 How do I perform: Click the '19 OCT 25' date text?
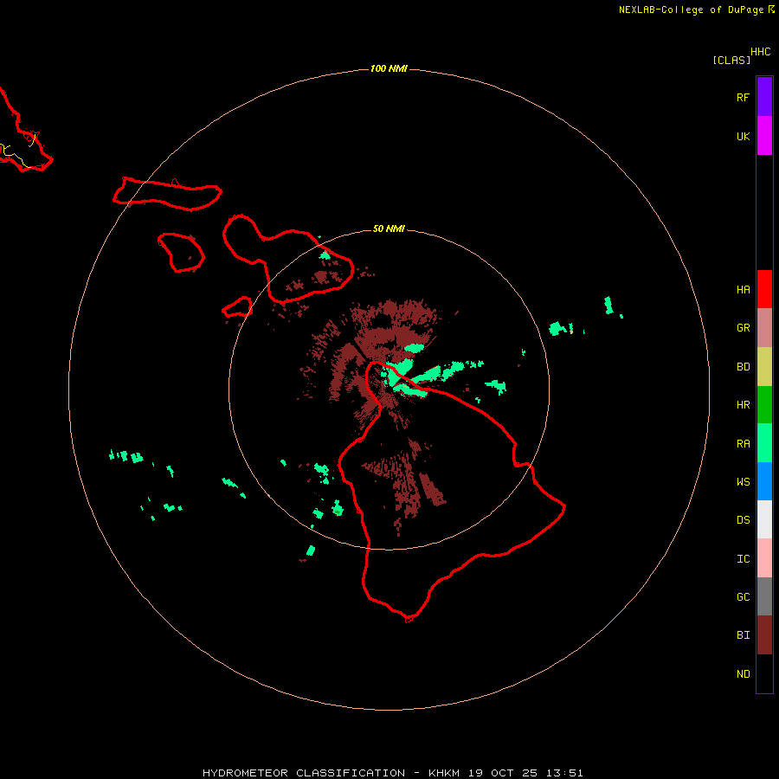(x=503, y=773)
